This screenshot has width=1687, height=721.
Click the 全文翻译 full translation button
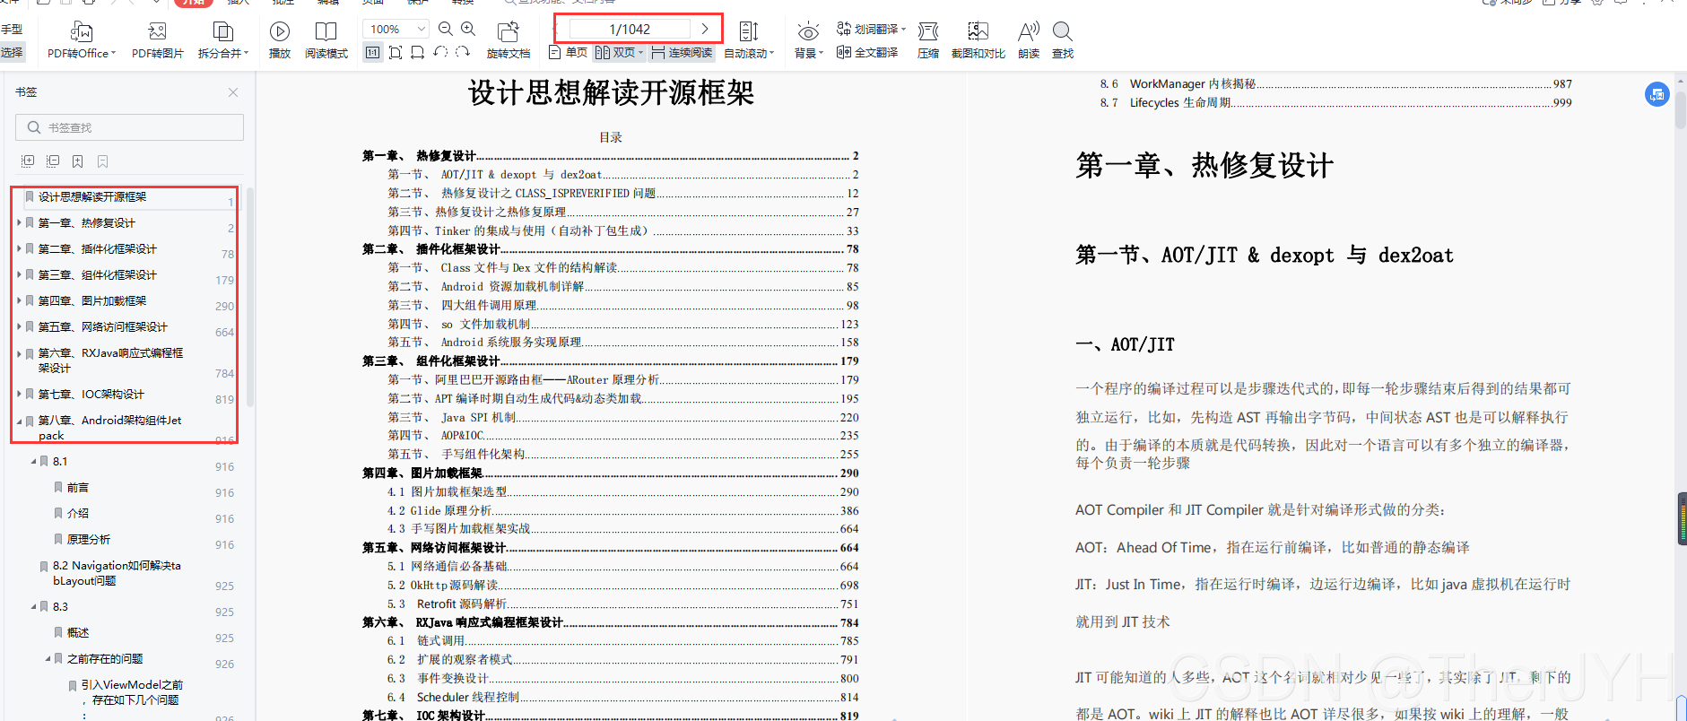tap(867, 53)
